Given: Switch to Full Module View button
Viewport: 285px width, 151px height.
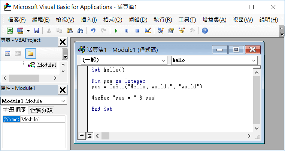Looking at the screenshot, I should tap(89, 136).
